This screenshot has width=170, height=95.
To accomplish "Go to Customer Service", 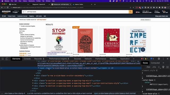I will click(22, 16).
